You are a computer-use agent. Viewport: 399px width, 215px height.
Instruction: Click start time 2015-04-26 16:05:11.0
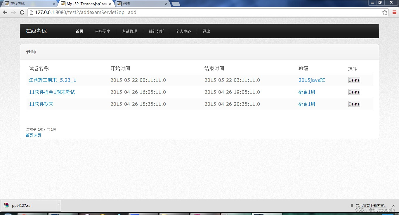[x=138, y=92]
